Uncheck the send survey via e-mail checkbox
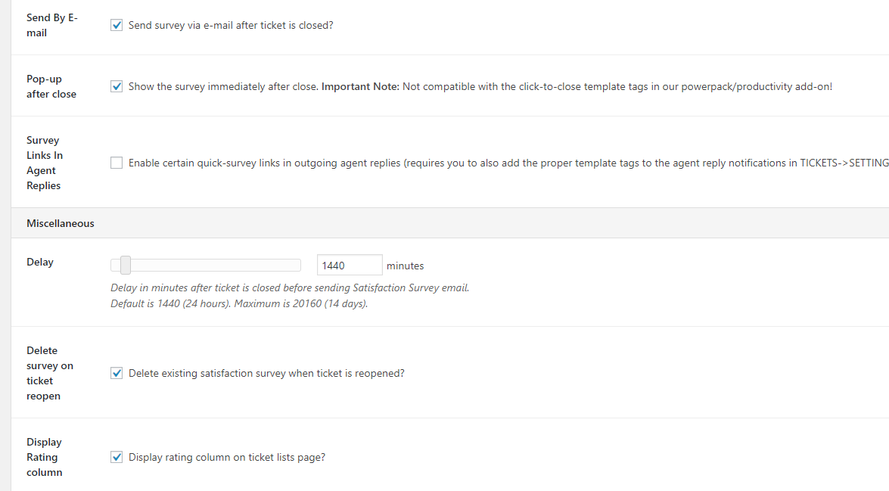Image resolution: width=889 pixels, height=491 pixels. click(117, 25)
